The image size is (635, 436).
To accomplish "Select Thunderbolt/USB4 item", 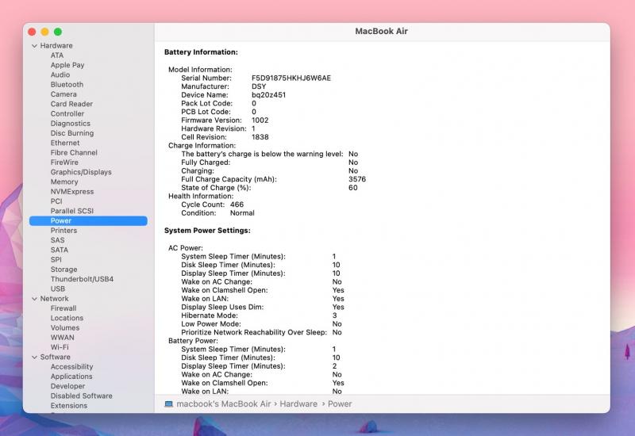I will 83,279.
